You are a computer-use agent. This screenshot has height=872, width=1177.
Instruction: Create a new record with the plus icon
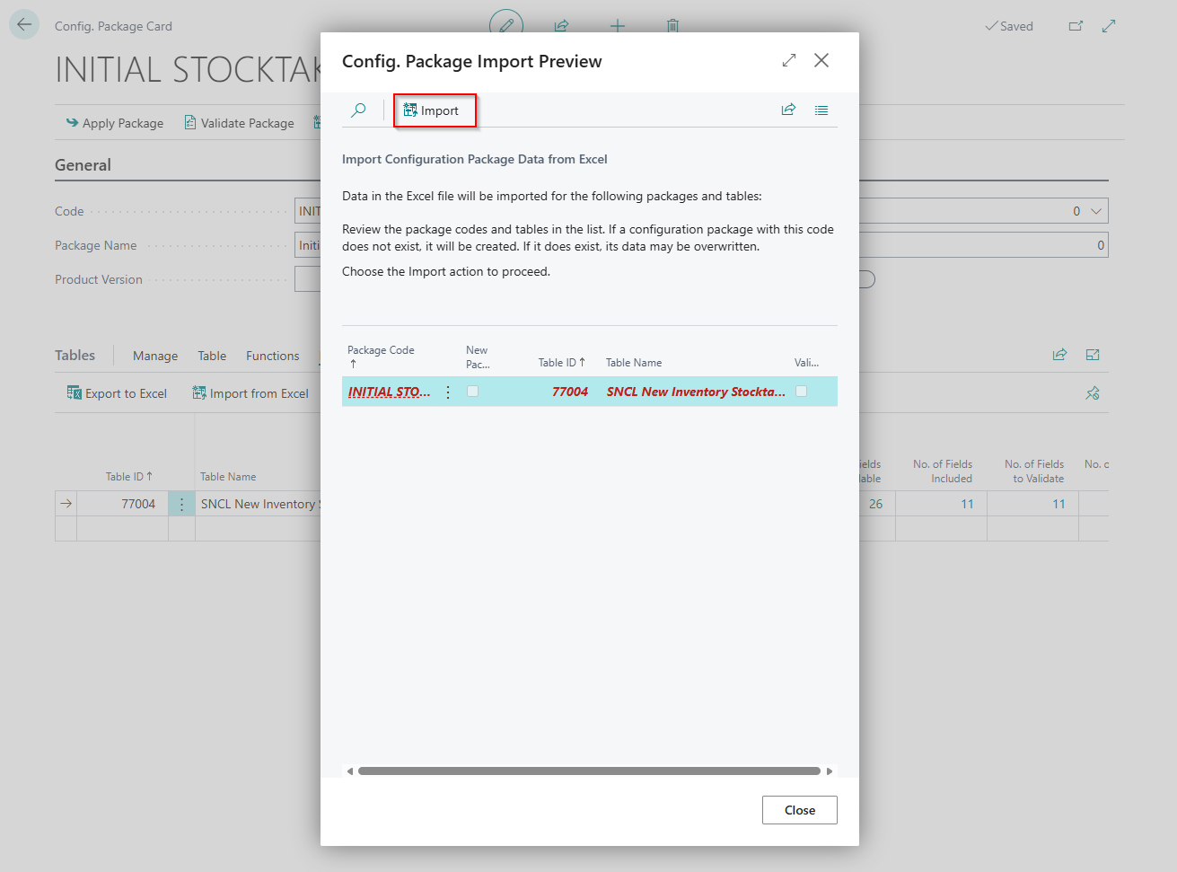[x=618, y=26]
